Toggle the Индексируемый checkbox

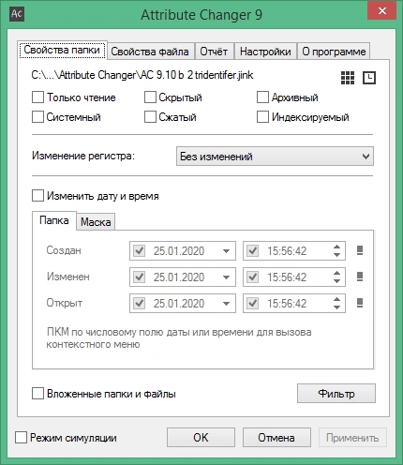(x=262, y=117)
